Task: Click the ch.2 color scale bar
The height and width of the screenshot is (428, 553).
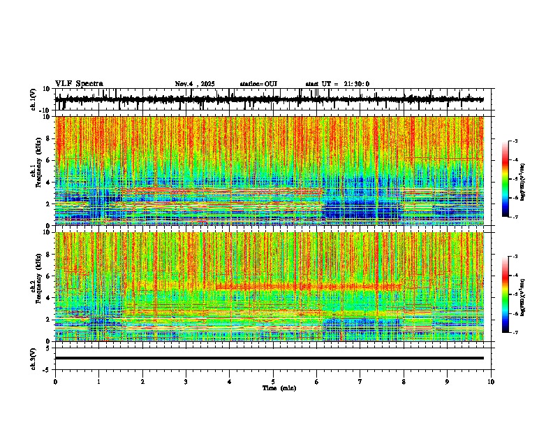Action: pos(505,294)
